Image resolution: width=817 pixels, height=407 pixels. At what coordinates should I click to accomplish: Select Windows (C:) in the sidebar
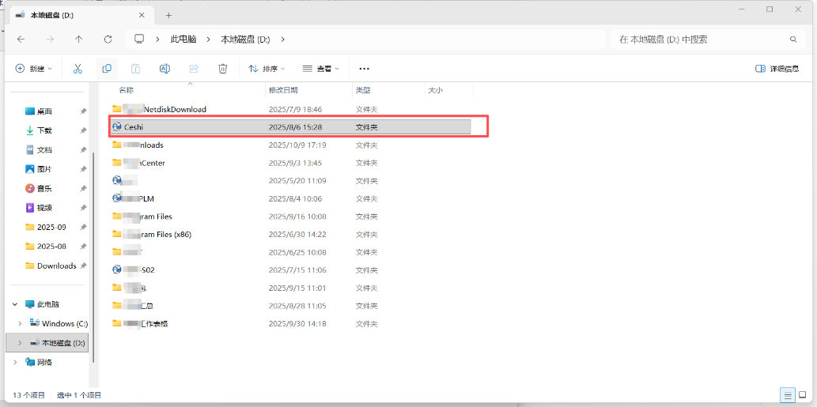(65, 324)
